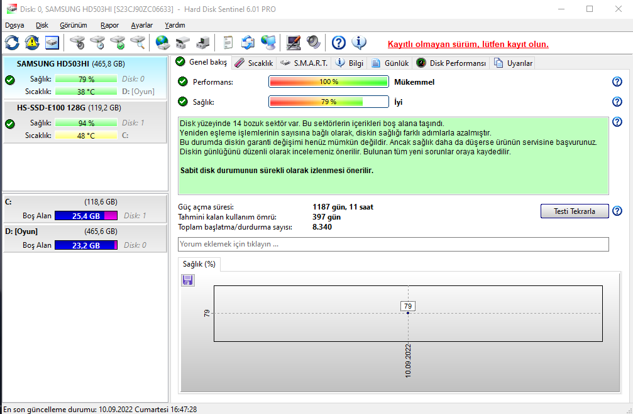This screenshot has width=633, height=414.
Task: Click help icon next to Sağlık bar
Action: click(x=617, y=102)
